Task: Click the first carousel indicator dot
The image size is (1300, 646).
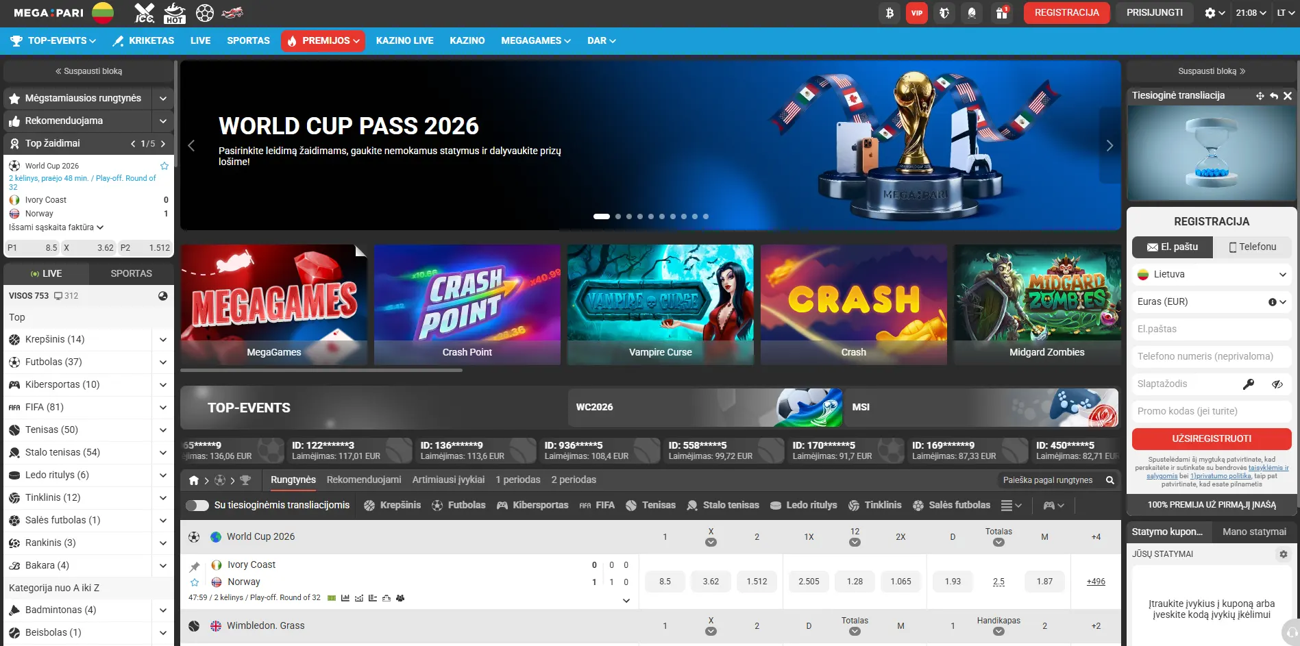Action: click(602, 216)
